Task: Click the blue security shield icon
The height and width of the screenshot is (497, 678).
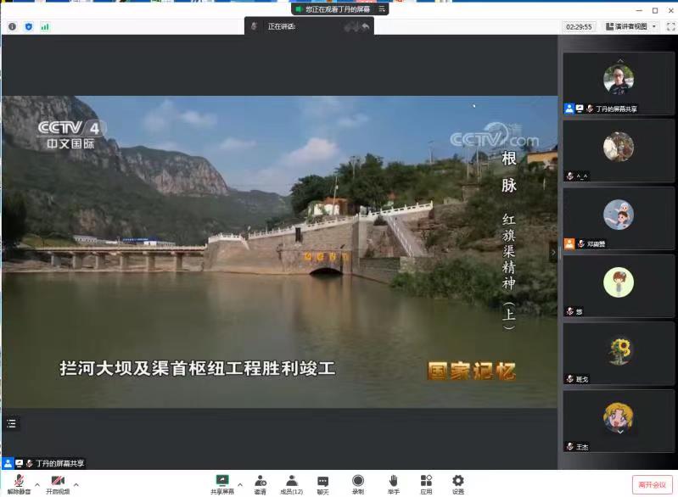Action: tap(29, 26)
